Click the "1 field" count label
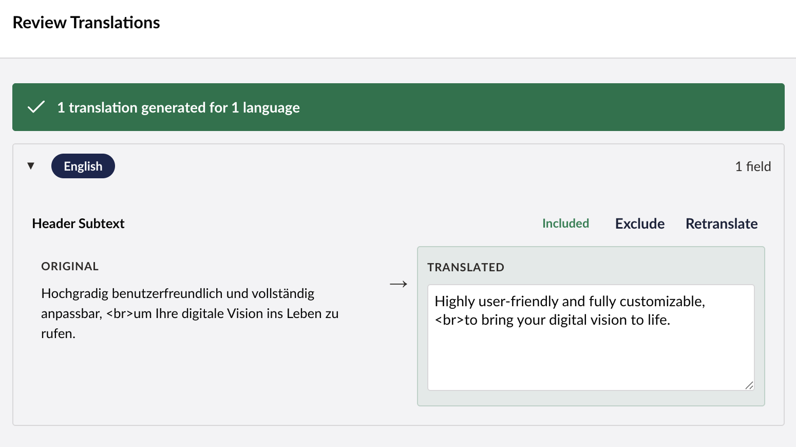The width and height of the screenshot is (796, 447). pyautogui.click(x=752, y=166)
